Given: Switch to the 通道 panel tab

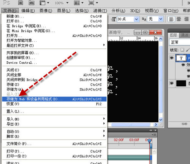Looking at the screenshot, I should pyautogui.click(x=184, y=35).
